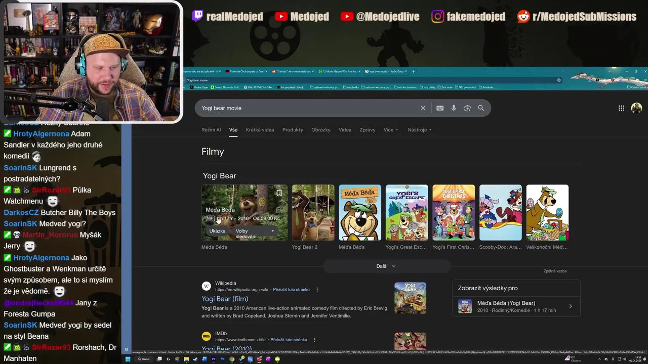This screenshot has height=364, width=648.
Task: Open the Produkty tab
Action: (293, 130)
